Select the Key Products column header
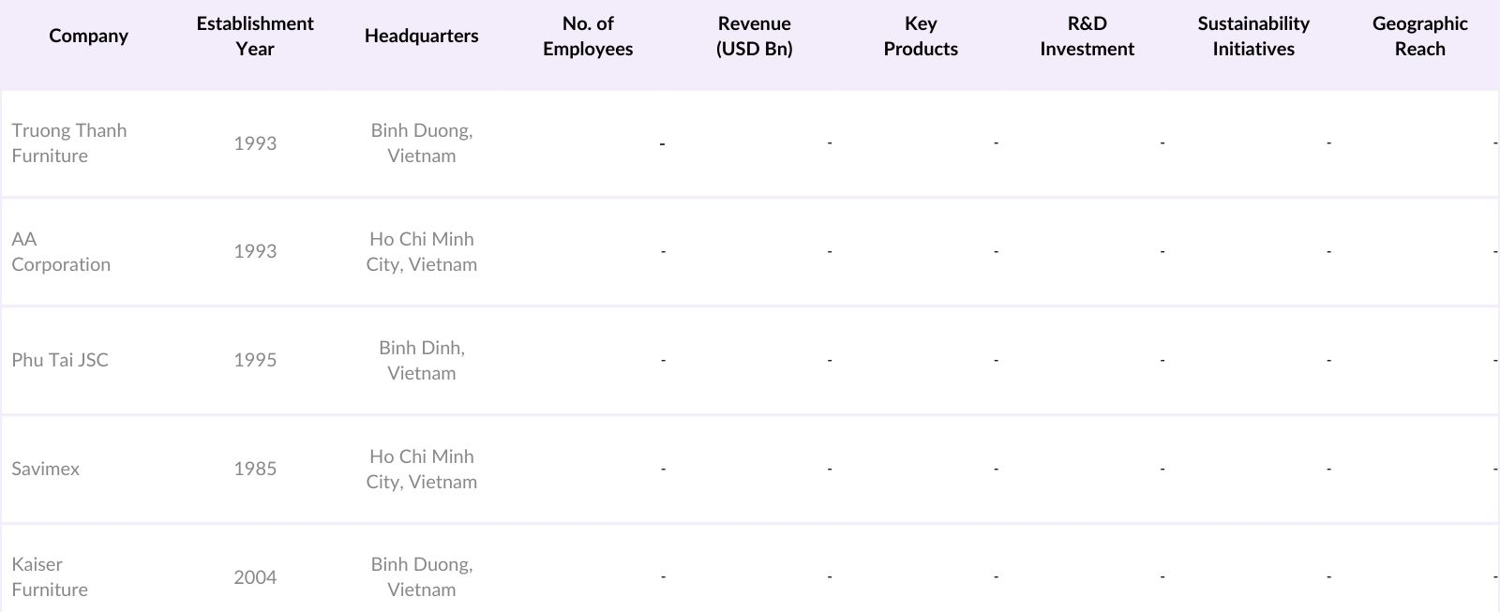 [921, 36]
